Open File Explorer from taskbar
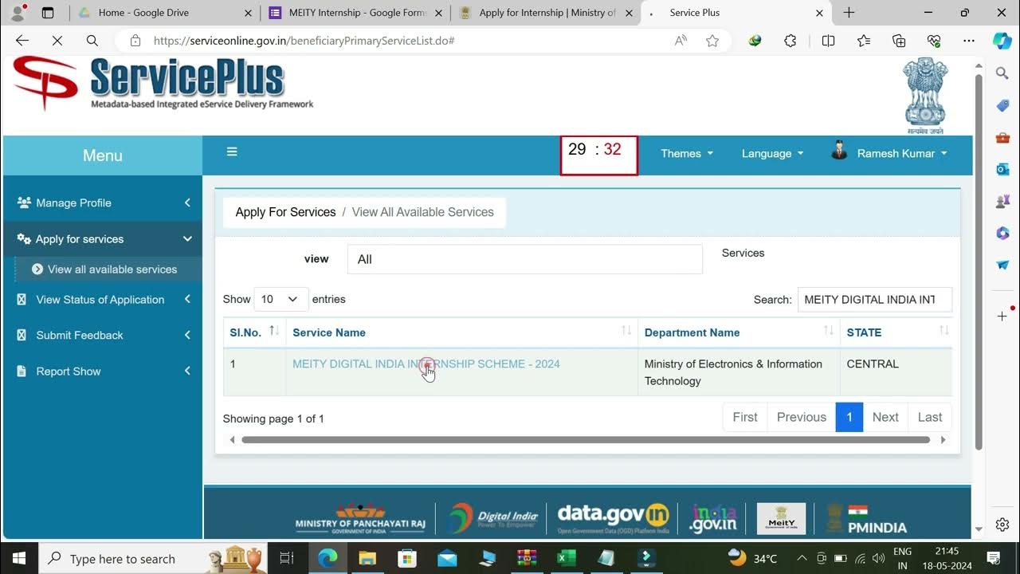Screen dimensions: 1020x574 [x=367, y=558]
